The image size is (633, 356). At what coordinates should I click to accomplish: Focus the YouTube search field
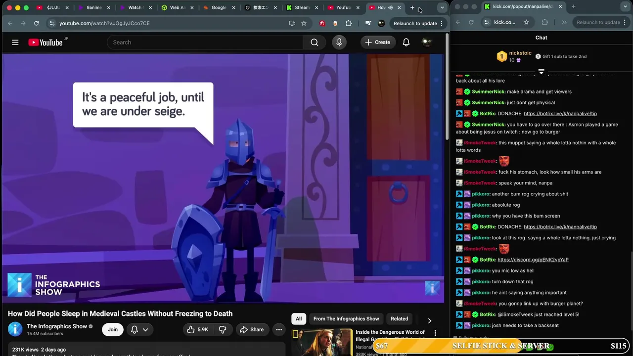pyautogui.click(x=205, y=43)
